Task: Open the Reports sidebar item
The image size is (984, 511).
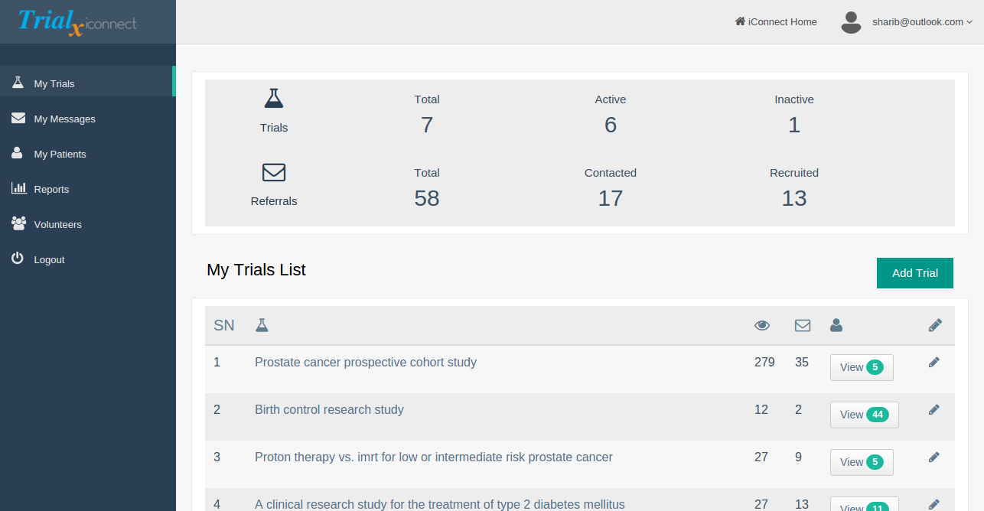Action: click(x=51, y=190)
